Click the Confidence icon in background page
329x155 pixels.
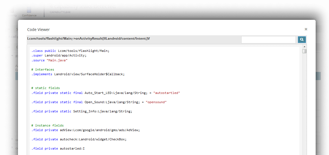coord(29,10)
